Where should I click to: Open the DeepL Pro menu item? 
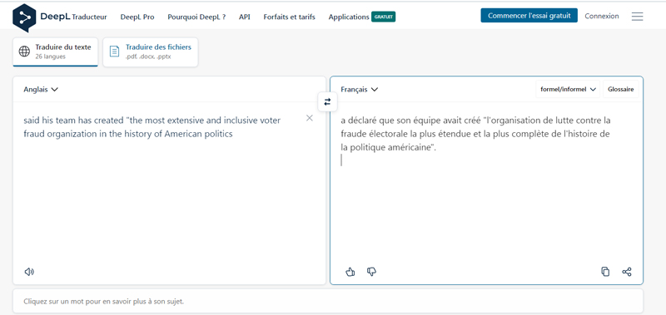137,17
